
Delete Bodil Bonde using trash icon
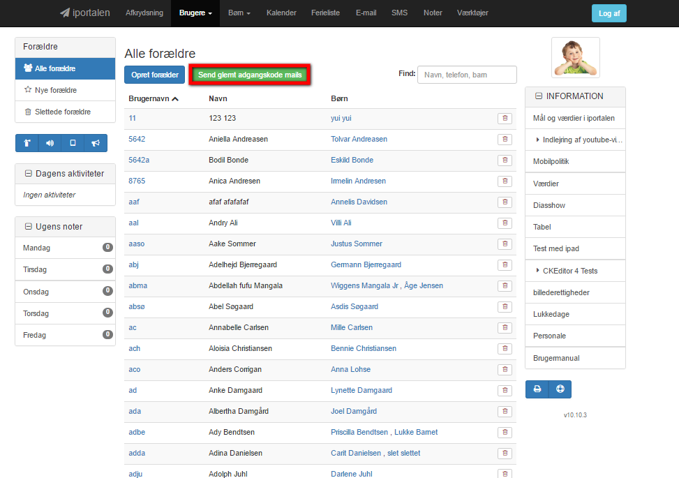pos(505,160)
